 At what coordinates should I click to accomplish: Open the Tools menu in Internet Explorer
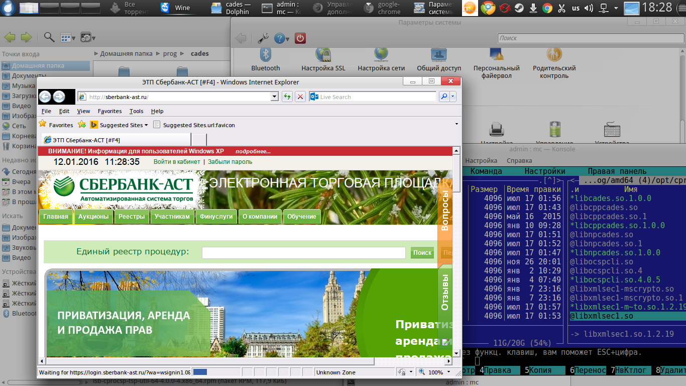(x=136, y=111)
